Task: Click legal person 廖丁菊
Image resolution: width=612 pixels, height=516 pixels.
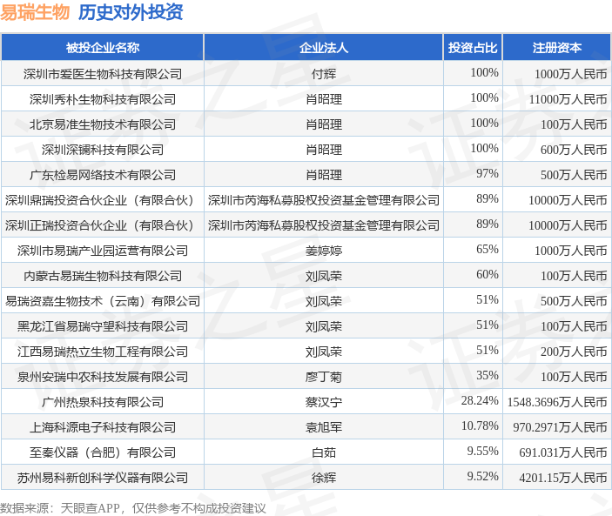Action: [x=324, y=377]
